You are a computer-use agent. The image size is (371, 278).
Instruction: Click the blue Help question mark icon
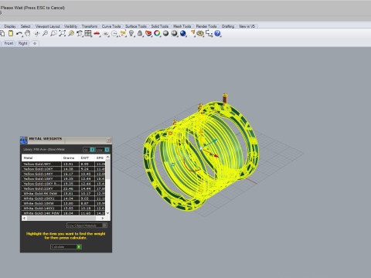point(217,33)
